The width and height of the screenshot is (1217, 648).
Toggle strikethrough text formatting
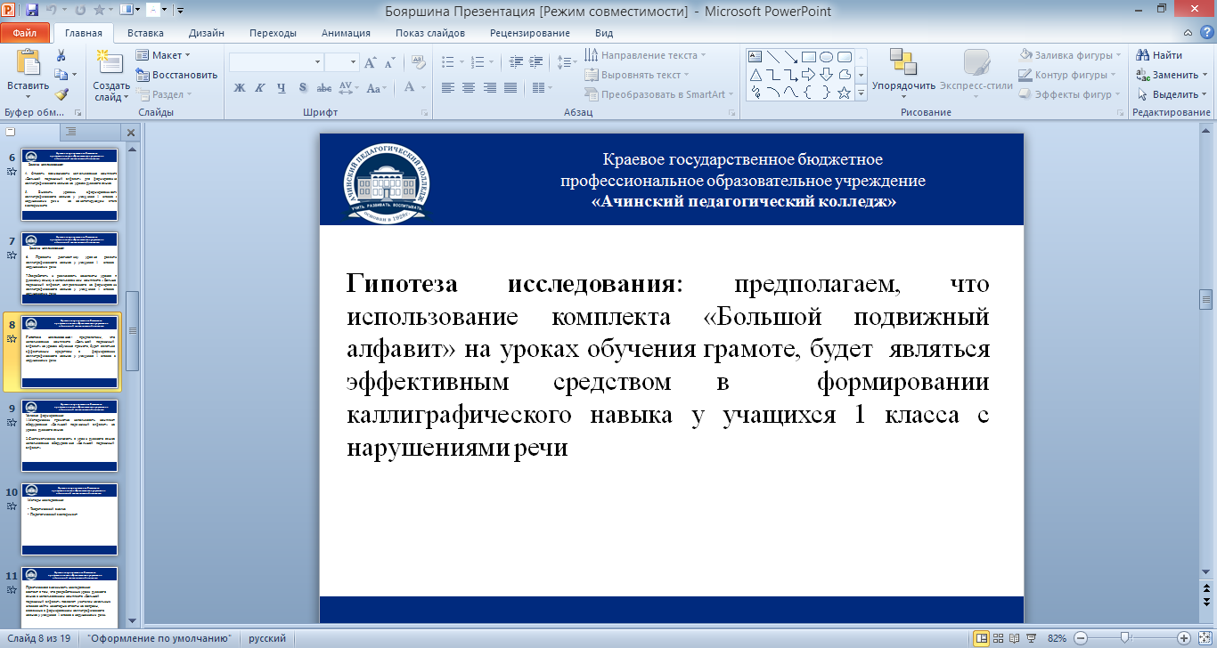pos(324,88)
